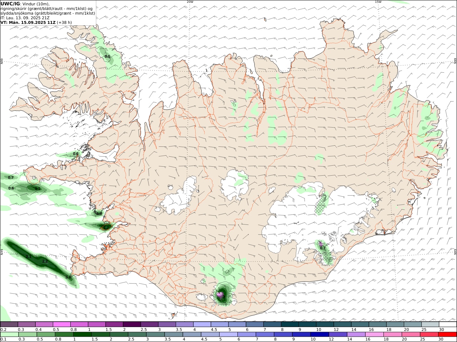Select the bright magenta 0.5 swatch in upper legend row
The height and width of the screenshot is (342, 457).
pyautogui.click(x=61, y=324)
